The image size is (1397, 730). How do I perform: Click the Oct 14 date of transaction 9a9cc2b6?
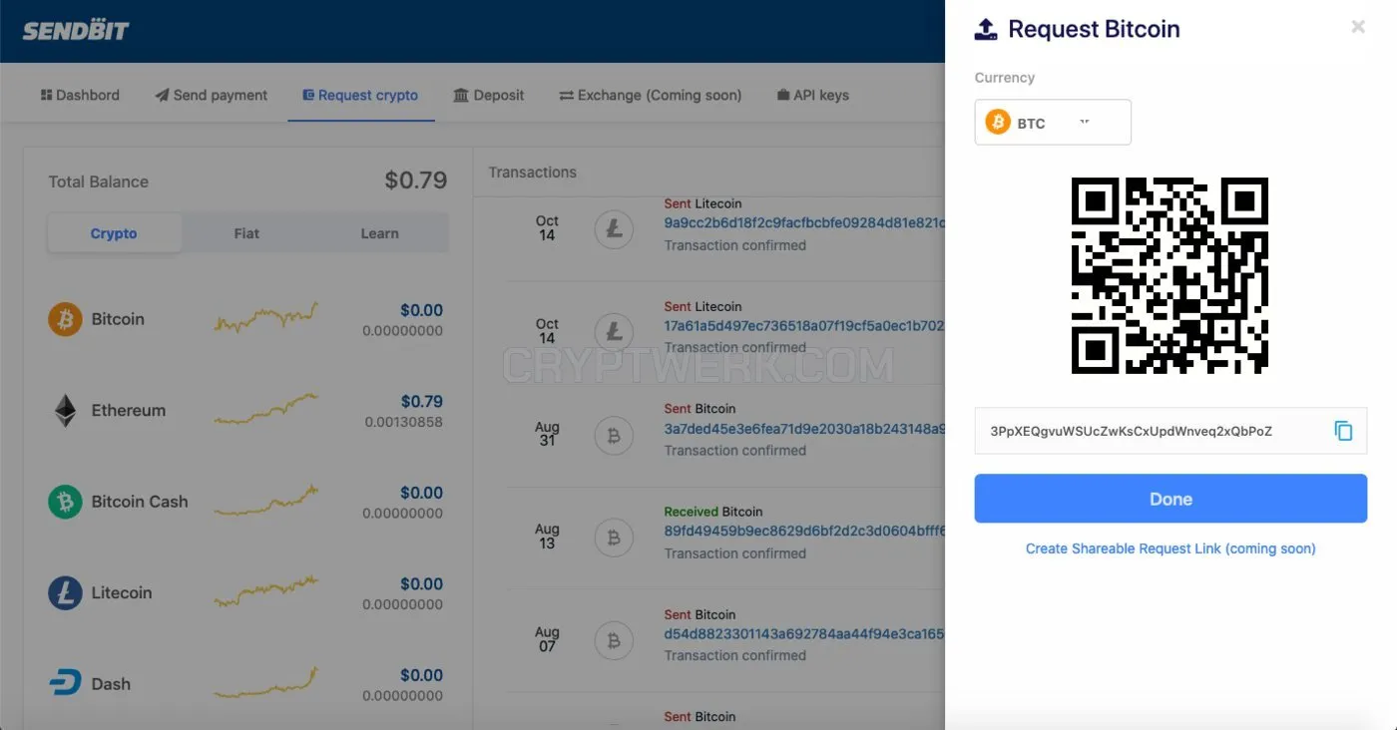point(547,228)
